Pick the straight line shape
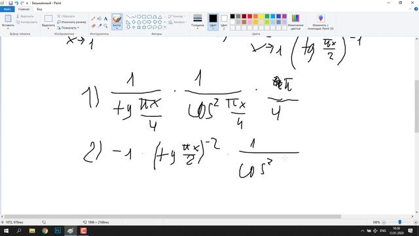Image resolution: width=419 pixels, height=236 pixels. click(x=128, y=16)
